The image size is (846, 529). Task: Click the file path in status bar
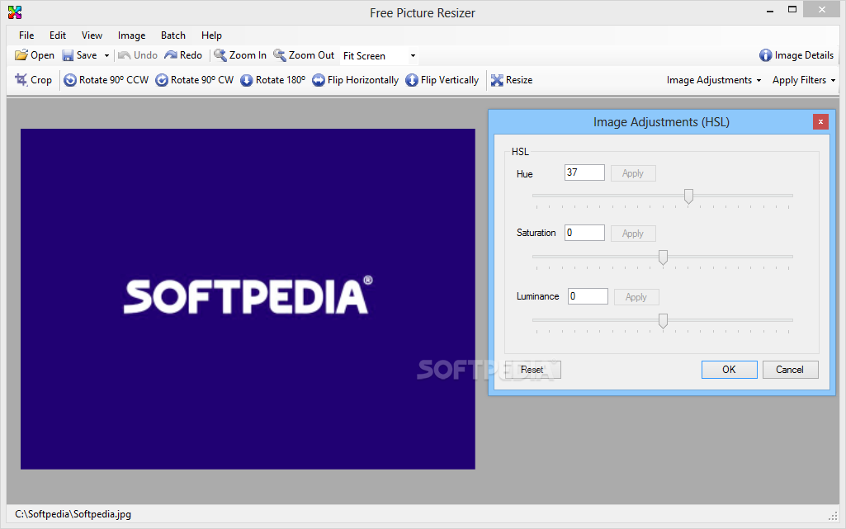[x=73, y=514]
